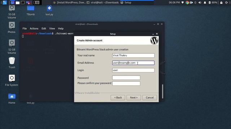Select the 52 GB Volume desktop icon
The image size is (231, 129).
pos(12,47)
